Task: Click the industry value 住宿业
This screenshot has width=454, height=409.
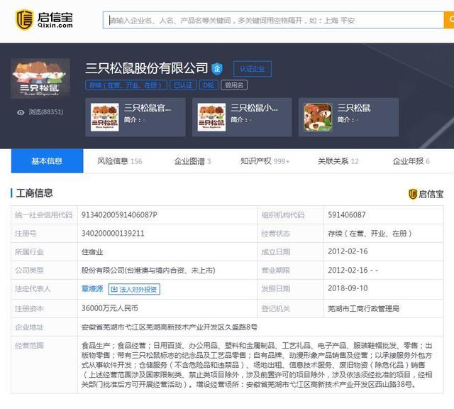Action: coord(92,252)
